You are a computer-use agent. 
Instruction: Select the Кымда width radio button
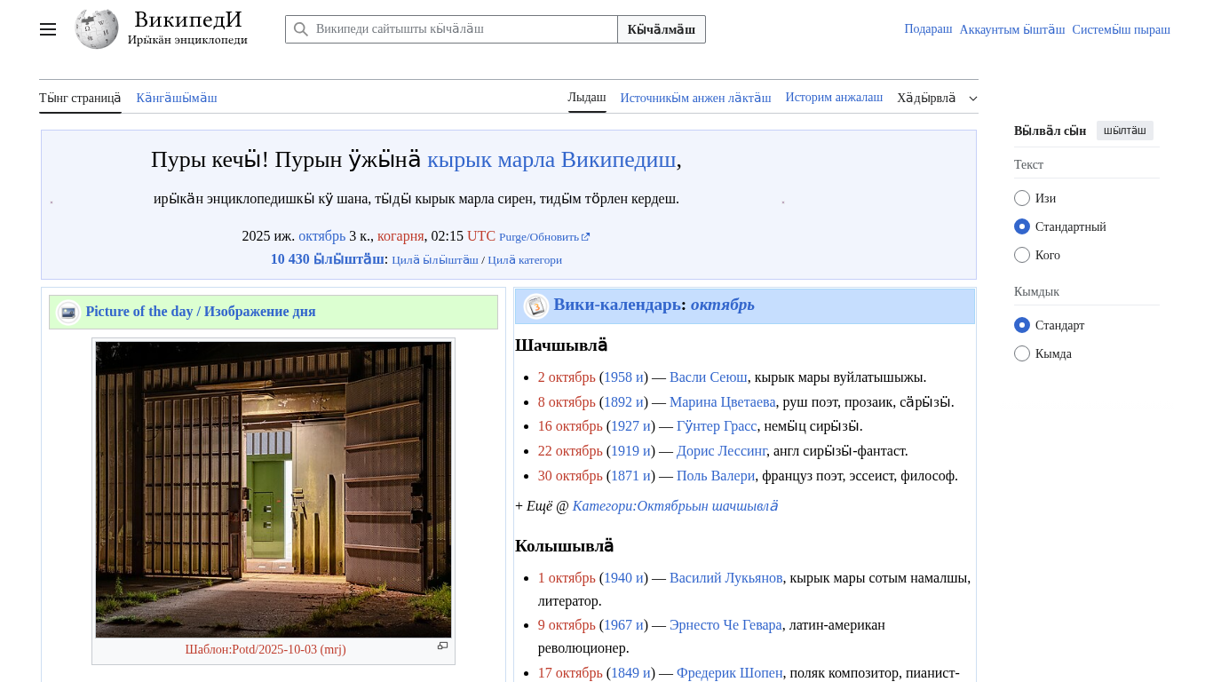(1022, 353)
